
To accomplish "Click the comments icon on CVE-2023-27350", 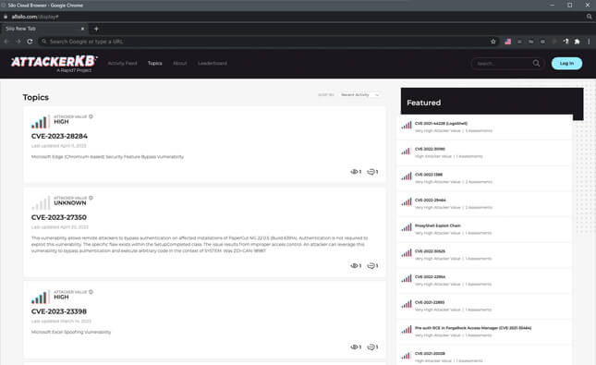I will pos(371,266).
